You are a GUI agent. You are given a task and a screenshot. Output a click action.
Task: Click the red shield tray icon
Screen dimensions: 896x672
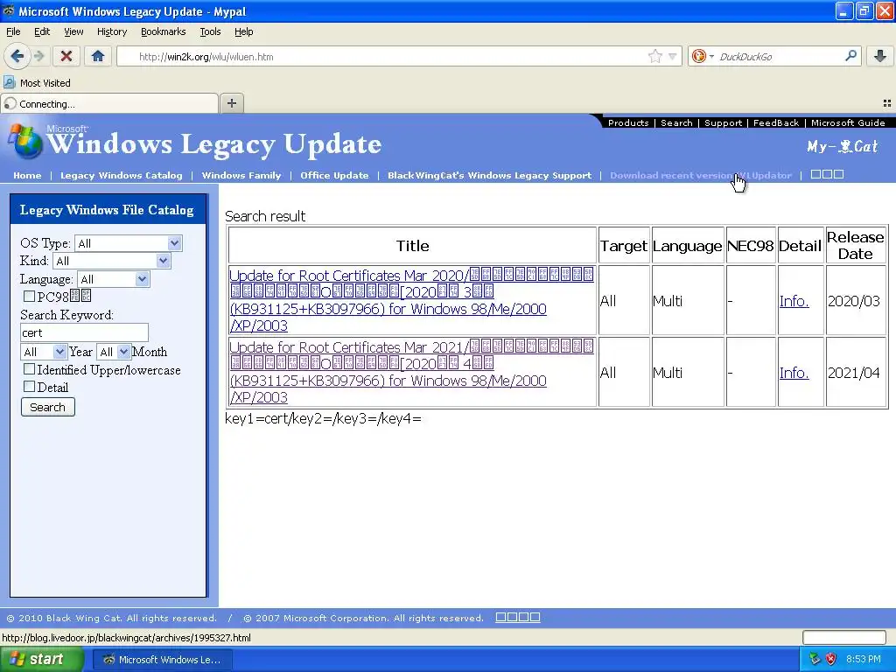(x=831, y=660)
